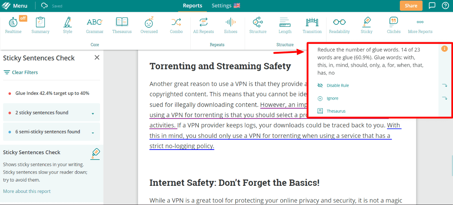453x205 pixels.
Task: Switch to the Settings tab
Action: tap(226, 6)
